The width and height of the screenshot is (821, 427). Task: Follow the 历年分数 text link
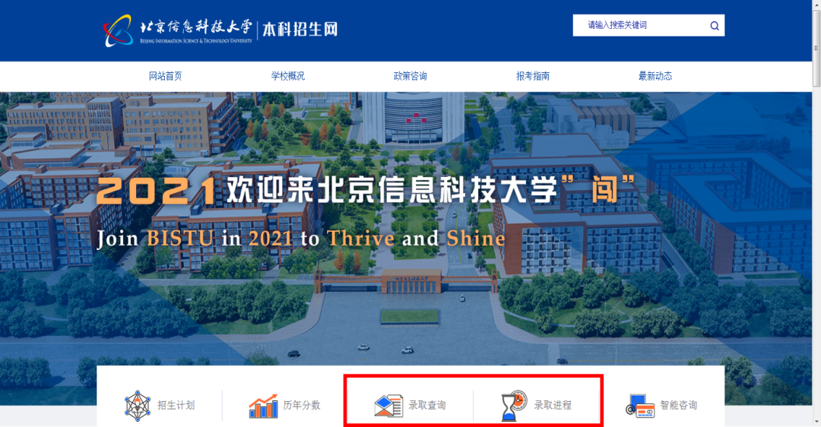pos(302,405)
